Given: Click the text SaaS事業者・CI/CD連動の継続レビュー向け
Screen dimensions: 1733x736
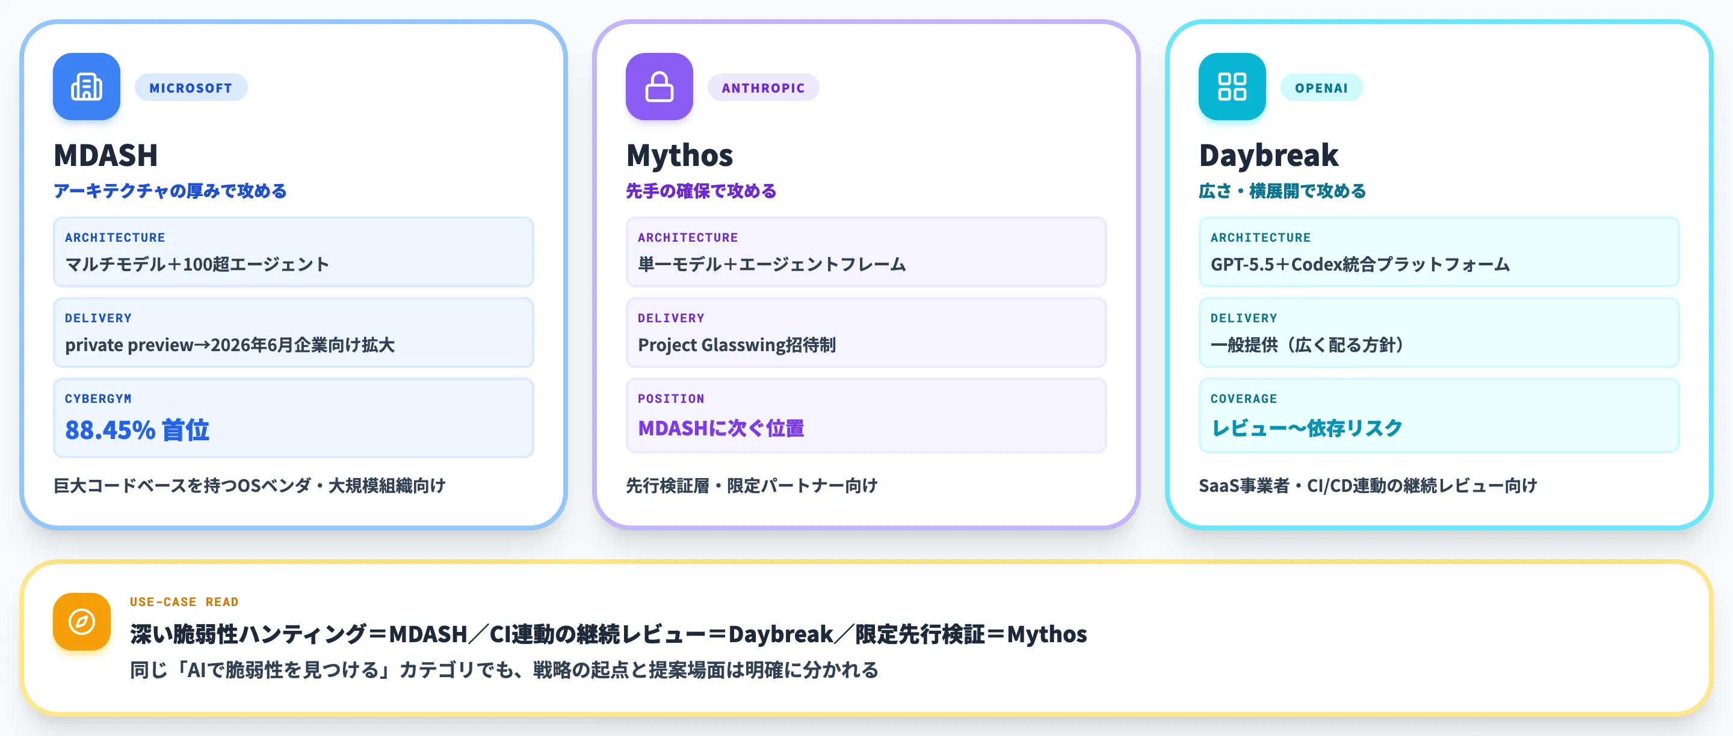Looking at the screenshot, I should click(1368, 485).
